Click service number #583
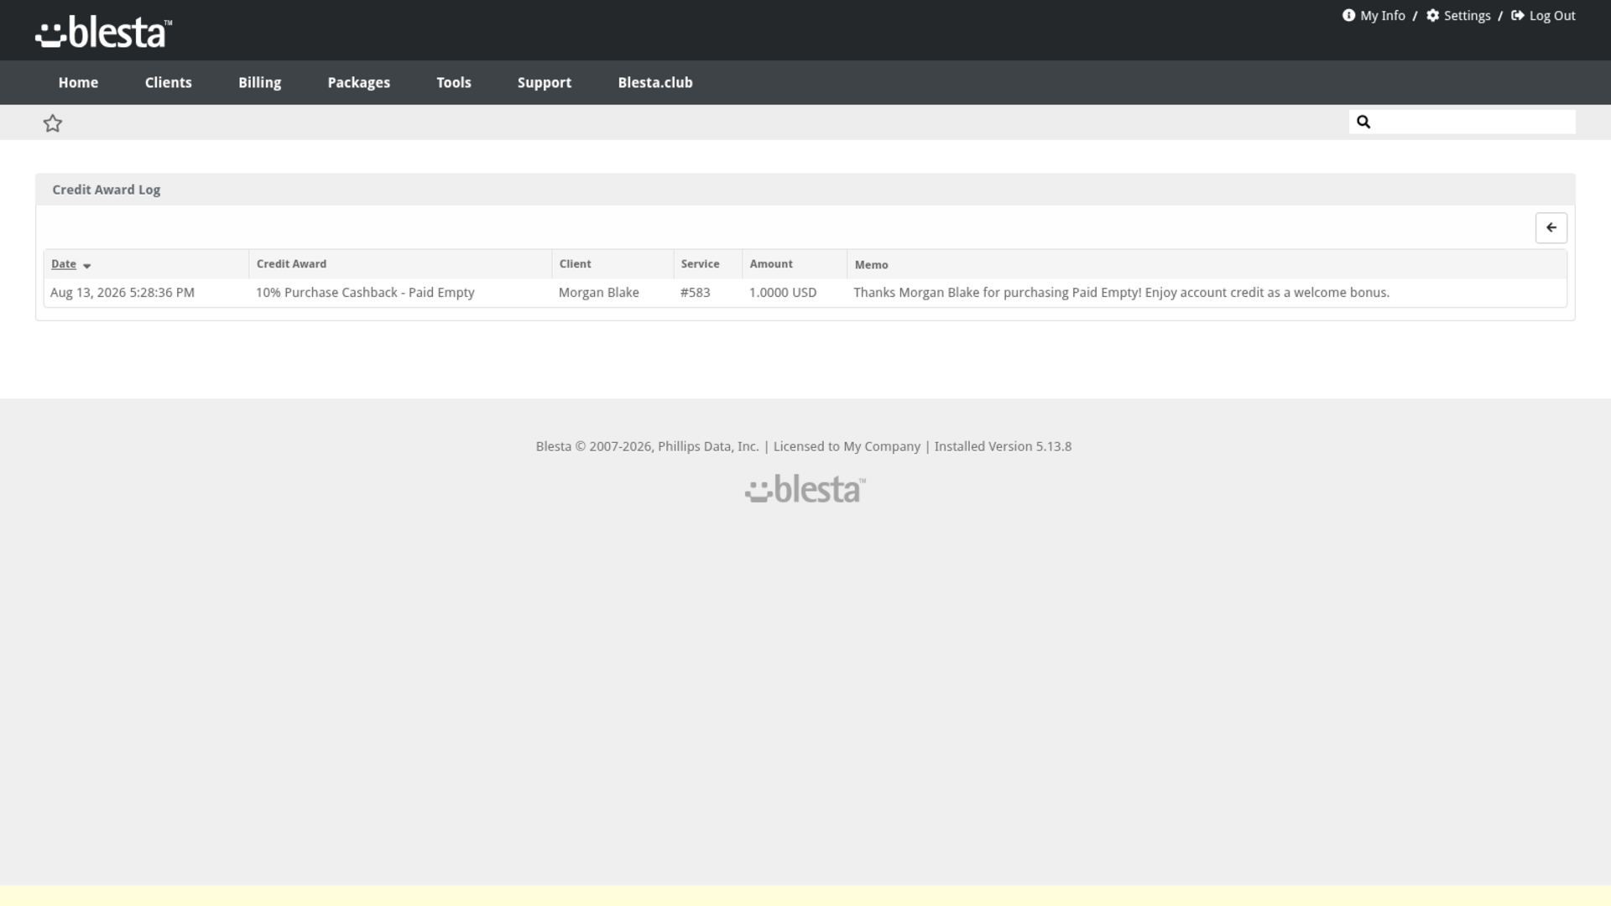Image resolution: width=1611 pixels, height=906 pixels. click(x=695, y=292)
